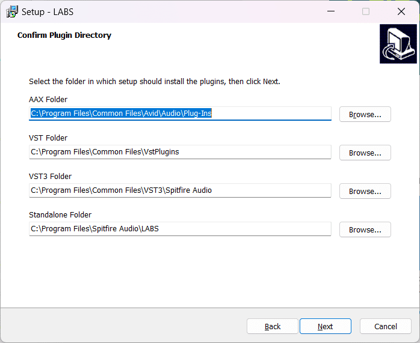Open Browse dialog for VST3 Folder

pos(365,192)
